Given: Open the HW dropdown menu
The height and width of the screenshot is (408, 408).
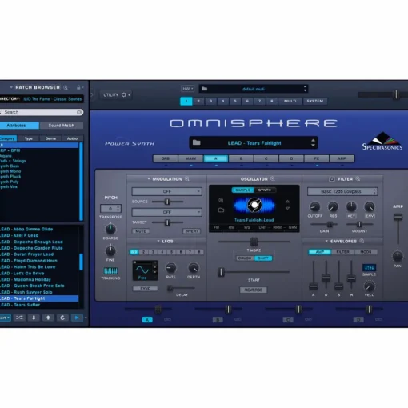Looking at the screenshot, I should [188, 89].
